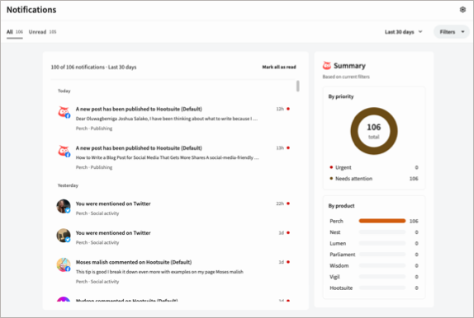Open 12h 'A new post has been published' notification

[x=173, y=119]
